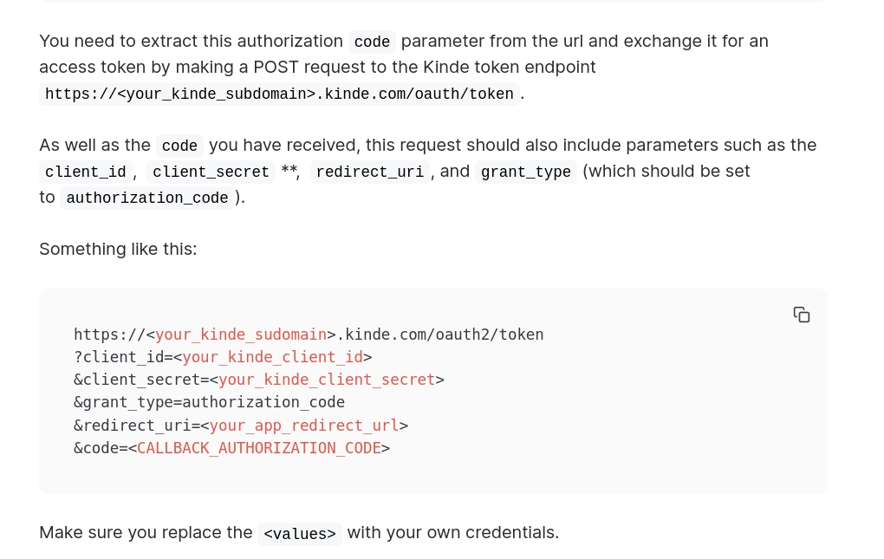Click the 'Something like this:' text
Screen dimensions: 884x559
pyautogui.click(x=119, y=249)
